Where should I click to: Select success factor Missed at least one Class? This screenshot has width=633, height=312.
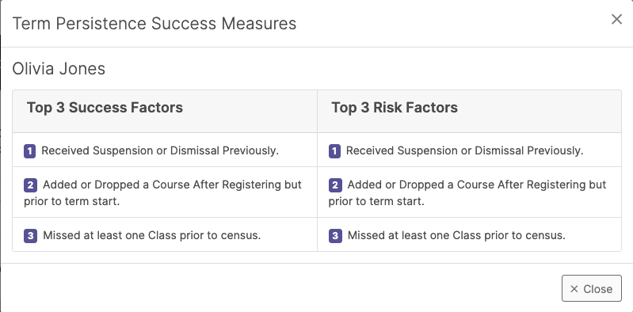(152, 235)
